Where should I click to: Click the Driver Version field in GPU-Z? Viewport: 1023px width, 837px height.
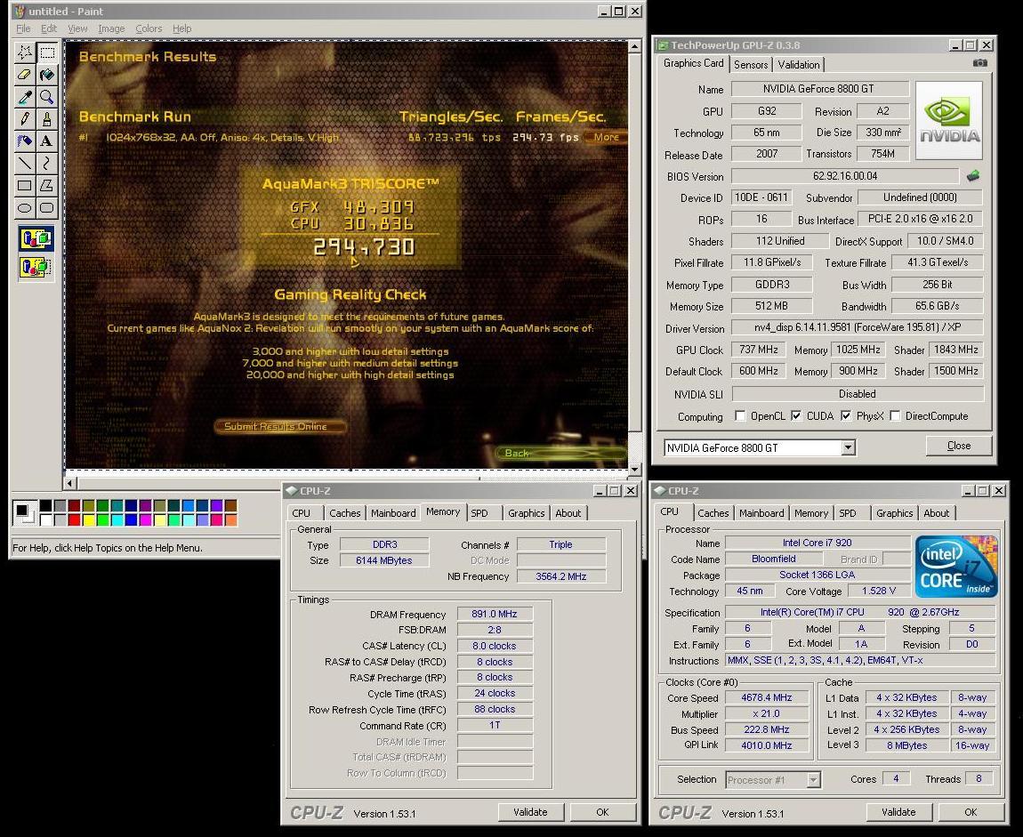(x=858, y=327)
